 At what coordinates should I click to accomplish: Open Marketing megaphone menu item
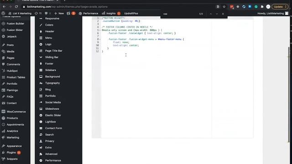click(x=13, y=138)
